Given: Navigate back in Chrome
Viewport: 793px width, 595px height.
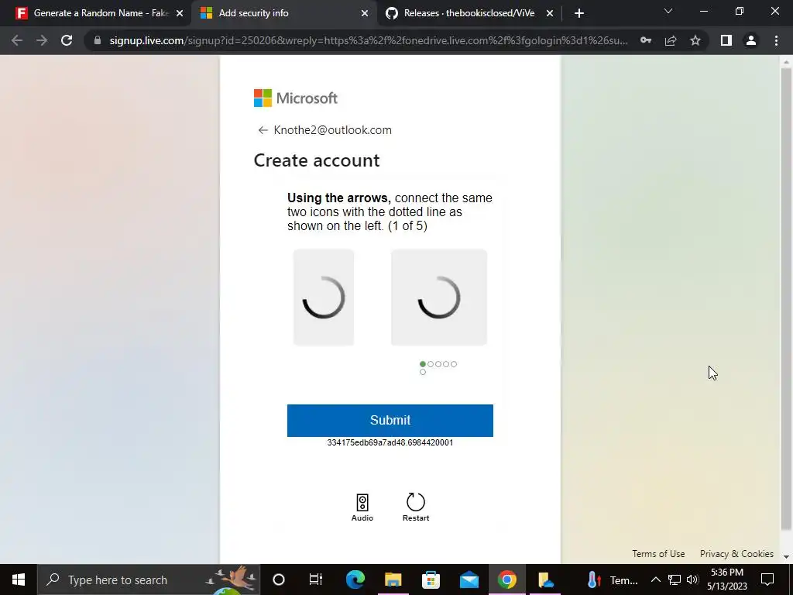Looking at the screenshot, I should (17, 40).
